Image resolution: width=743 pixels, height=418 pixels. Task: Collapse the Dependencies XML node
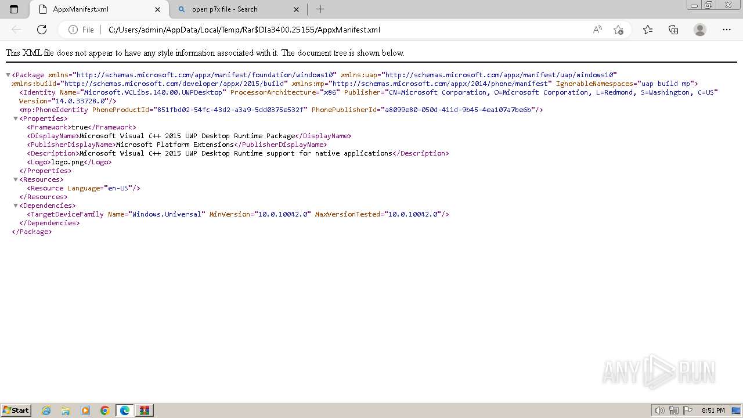[16, 206]
